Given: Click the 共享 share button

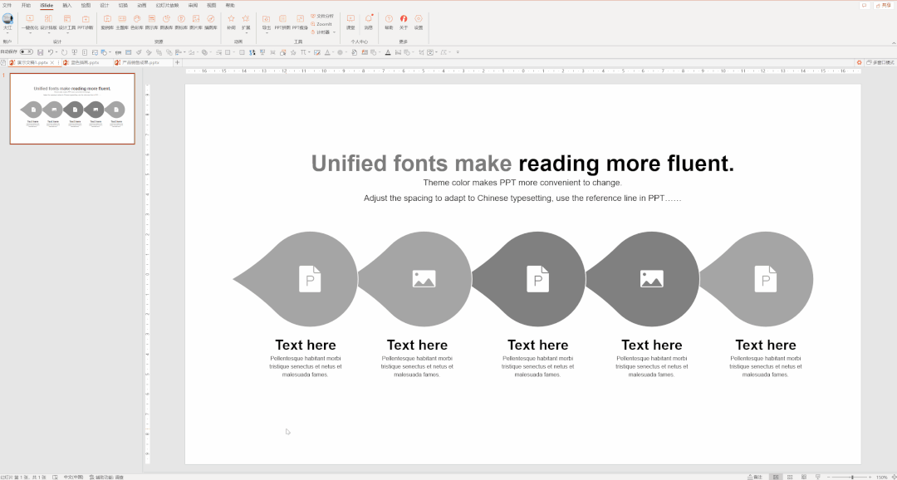Looking at the screenshot, I should (x=884, y=5).
